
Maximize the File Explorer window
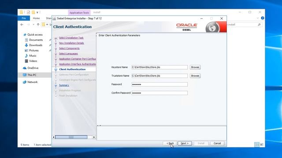(250, 12)
